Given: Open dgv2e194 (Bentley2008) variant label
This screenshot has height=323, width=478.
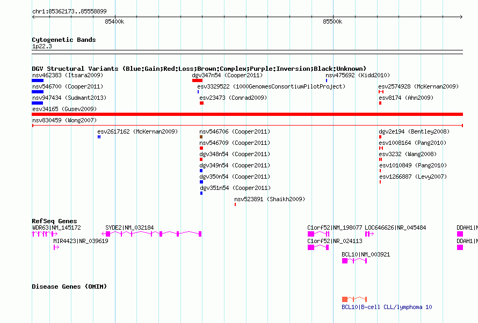Looking at the screenshot, I should (414, 131).
